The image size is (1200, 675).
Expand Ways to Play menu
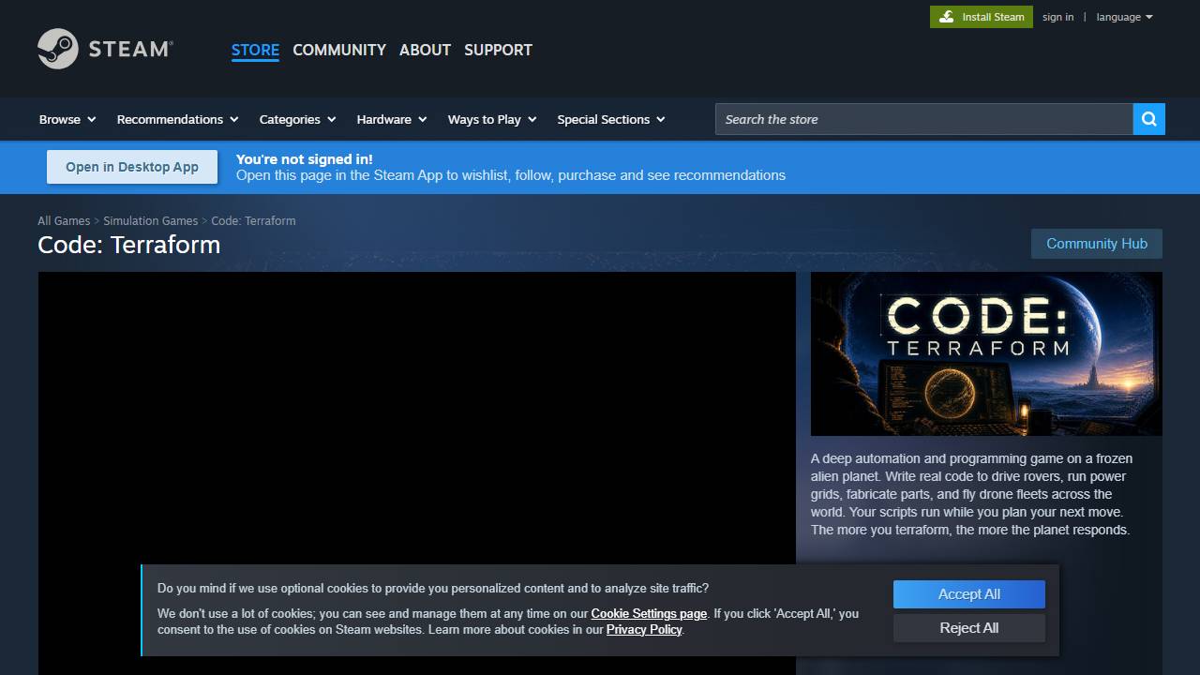pyautogui.click(x=492, y=119)
